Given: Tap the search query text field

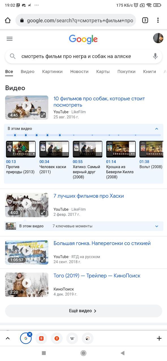Looking at the screenshot, I should click(x=76, y=56).
